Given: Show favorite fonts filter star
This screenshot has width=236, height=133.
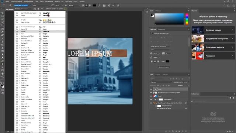Looking at the screenshot, I should tap(38, 9).
